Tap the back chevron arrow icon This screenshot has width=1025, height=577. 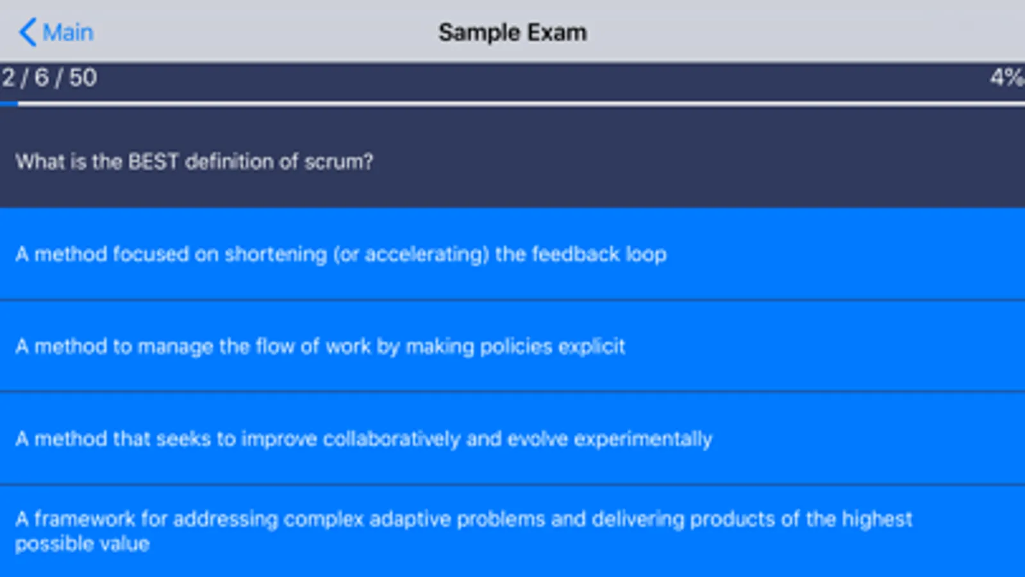[27, 32]
